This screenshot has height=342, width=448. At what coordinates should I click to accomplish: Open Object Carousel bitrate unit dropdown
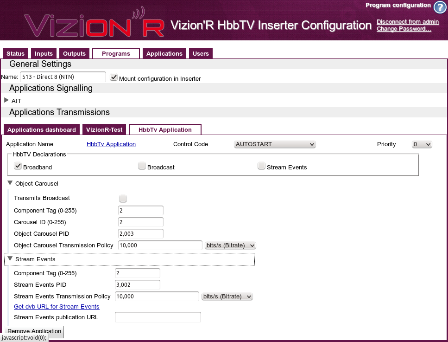tap(230, 245)
